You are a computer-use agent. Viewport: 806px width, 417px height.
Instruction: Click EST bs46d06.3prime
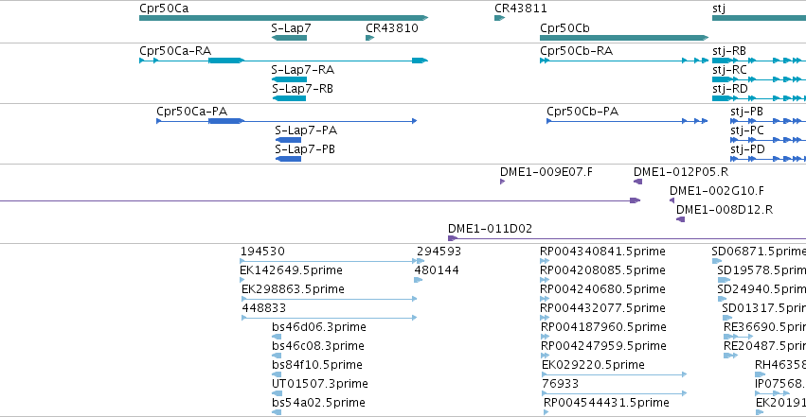[277, 337]
